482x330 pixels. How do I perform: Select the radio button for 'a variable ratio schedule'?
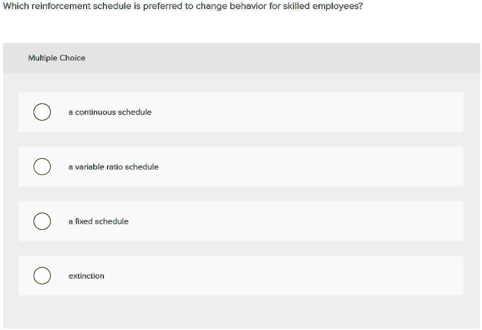(42, 166)
